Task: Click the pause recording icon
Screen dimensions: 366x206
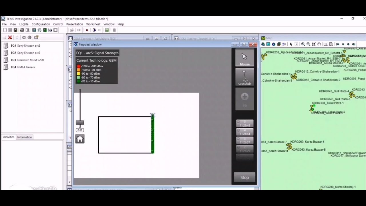Action: (x=100, y=30)
